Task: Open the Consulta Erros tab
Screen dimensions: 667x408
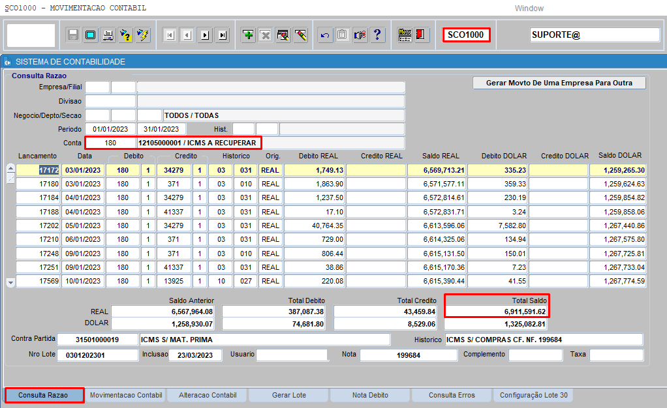Action: click(452, 395)
